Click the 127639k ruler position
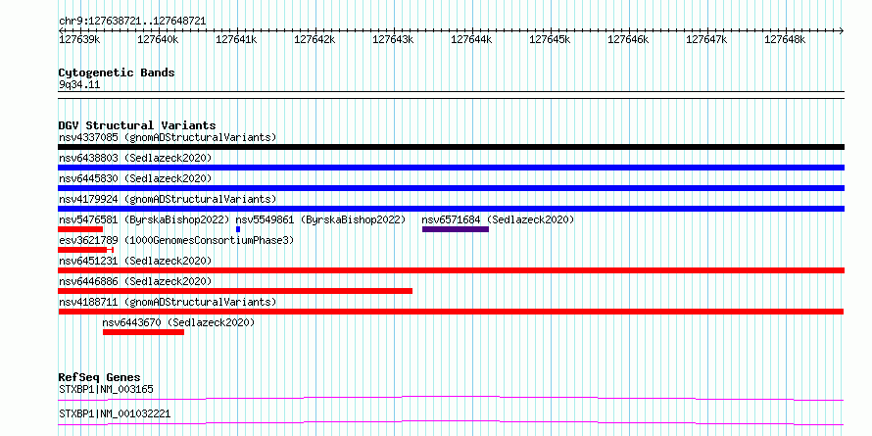Image resolution: width=872 pixels, height=436 pixels. click(79, 39)
